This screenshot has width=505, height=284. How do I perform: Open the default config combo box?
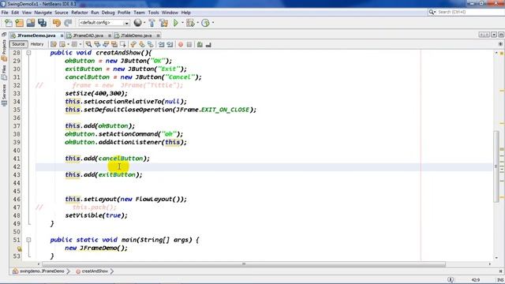click(104, 23)
